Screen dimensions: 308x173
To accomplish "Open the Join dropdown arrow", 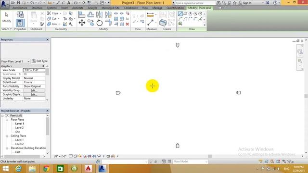I will coord(59,24).
